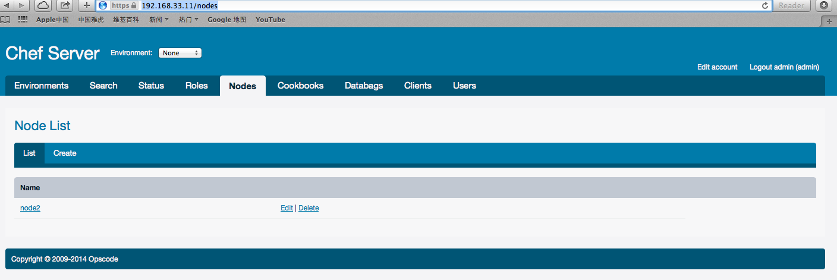The height and width of the screenshot is (280, 837).
Task: Click Delete for node2
Action: [x=309, y=208]
